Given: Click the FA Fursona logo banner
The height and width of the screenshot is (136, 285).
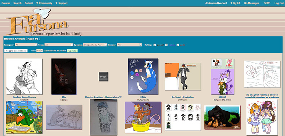Looking at the screenshot, I should tap(44, 22).
